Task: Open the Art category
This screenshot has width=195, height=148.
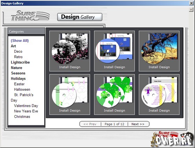Action: [13, 46]
